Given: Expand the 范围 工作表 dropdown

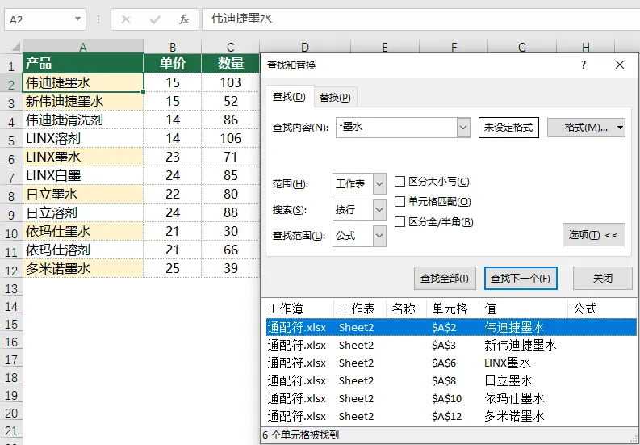Looking at the screenshot, I should click(x=379, y=184).
